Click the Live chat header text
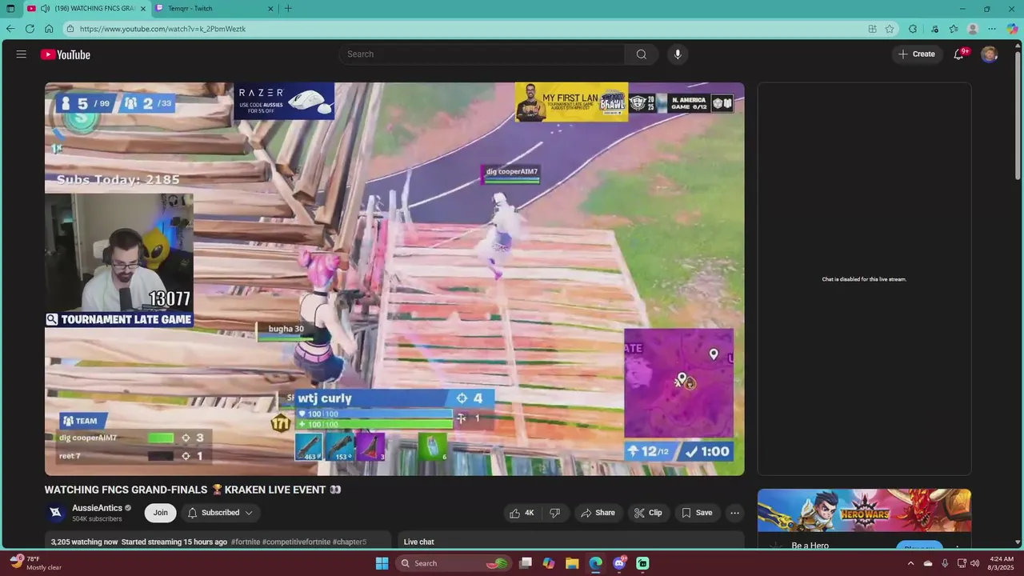Screen dimensions: 1024x576 coord(419,542)
